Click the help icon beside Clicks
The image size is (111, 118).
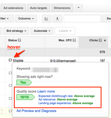coord(100,40)
